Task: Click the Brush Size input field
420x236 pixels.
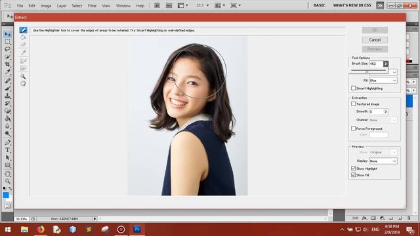Action: (376, 64)
